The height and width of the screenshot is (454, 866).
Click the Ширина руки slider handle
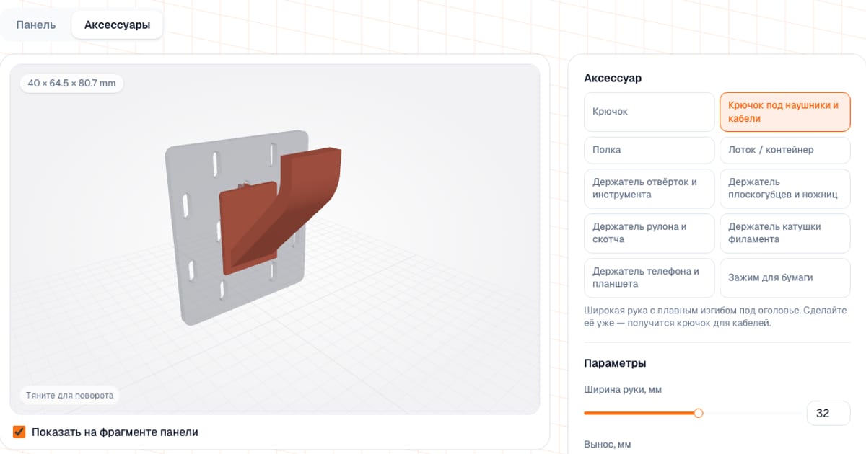click(x=699, y=413)
